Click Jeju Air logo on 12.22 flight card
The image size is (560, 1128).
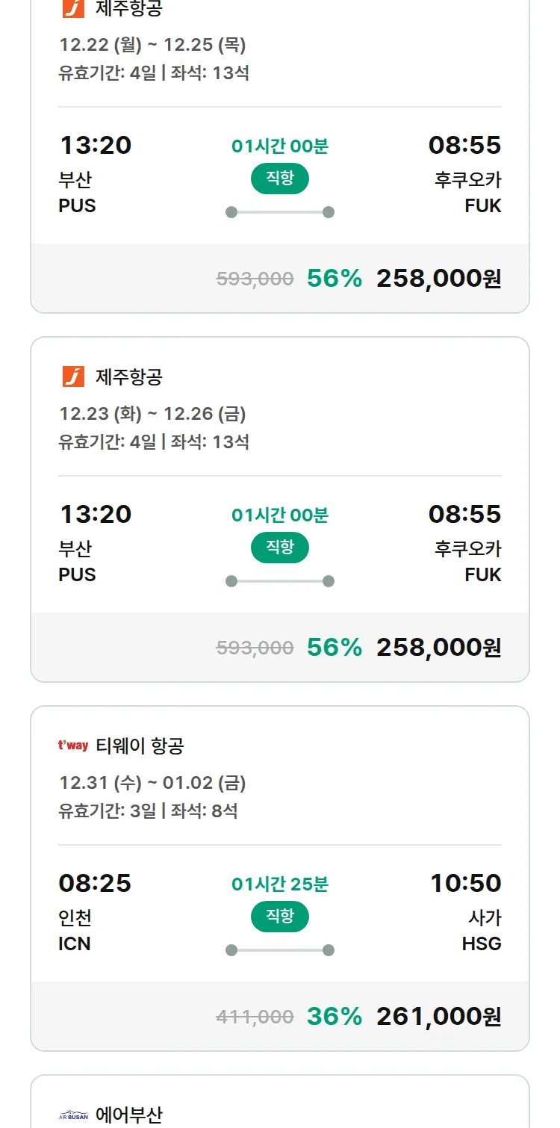[73, 8]
